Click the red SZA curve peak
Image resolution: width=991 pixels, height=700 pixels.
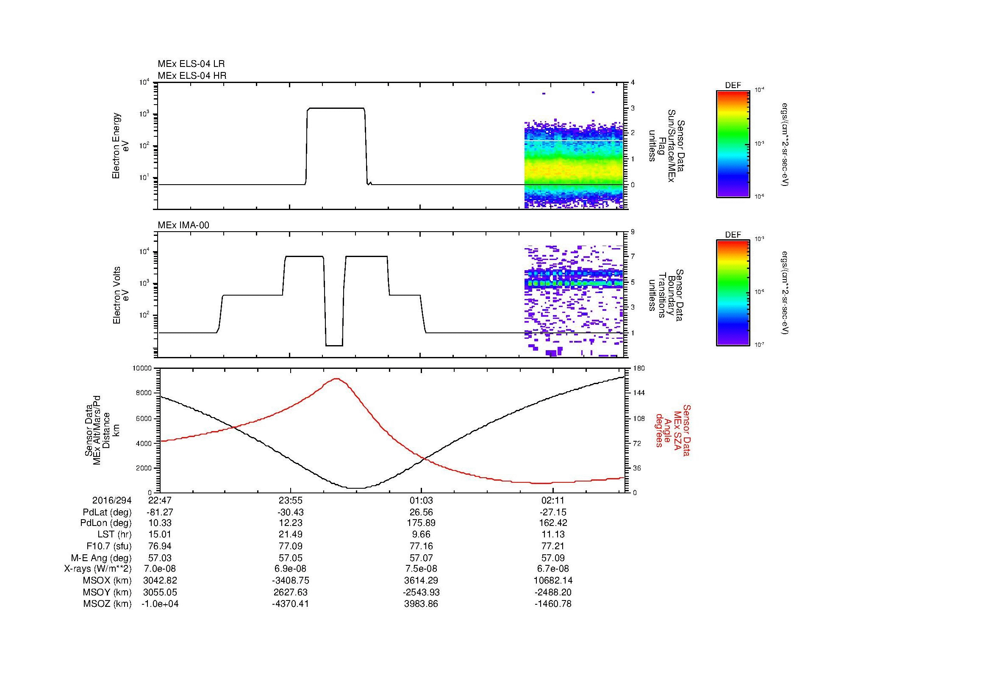[x=337, y=379]
